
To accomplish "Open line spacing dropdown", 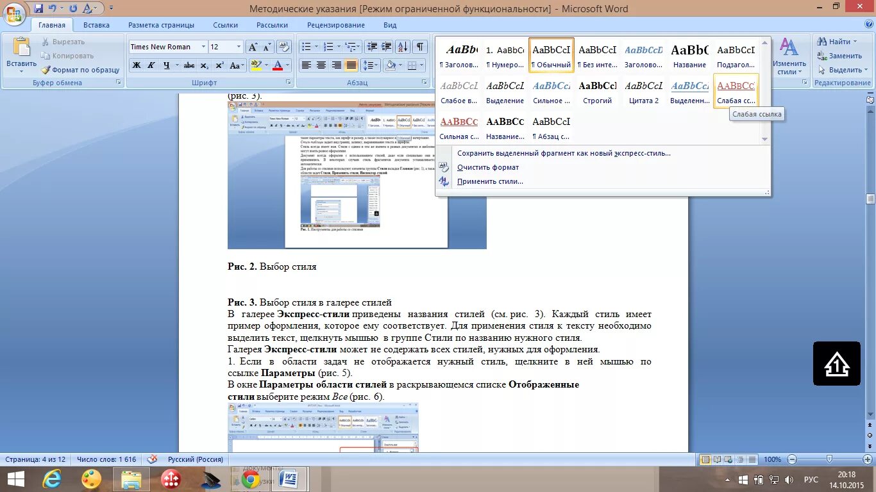I will coord(371,65).
